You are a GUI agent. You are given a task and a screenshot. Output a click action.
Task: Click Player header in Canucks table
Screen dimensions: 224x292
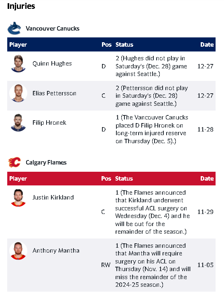pyautogui.click(x=18, y=45)
